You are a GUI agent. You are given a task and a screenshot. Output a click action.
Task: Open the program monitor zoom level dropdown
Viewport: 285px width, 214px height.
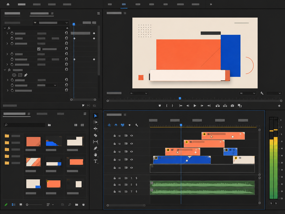tap(139, 93)
